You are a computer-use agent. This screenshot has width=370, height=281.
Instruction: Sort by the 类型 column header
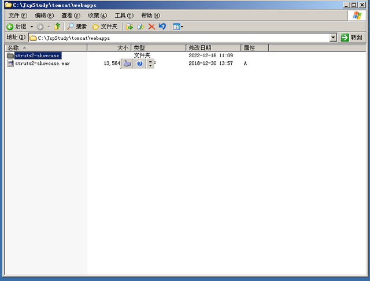(158, 48)
